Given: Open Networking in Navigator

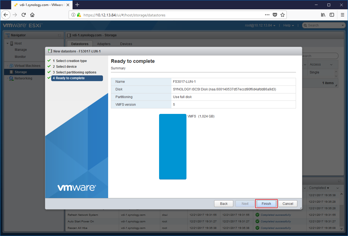Looking at the screenshot, I should pyautogui.click(x=23, y=78).
